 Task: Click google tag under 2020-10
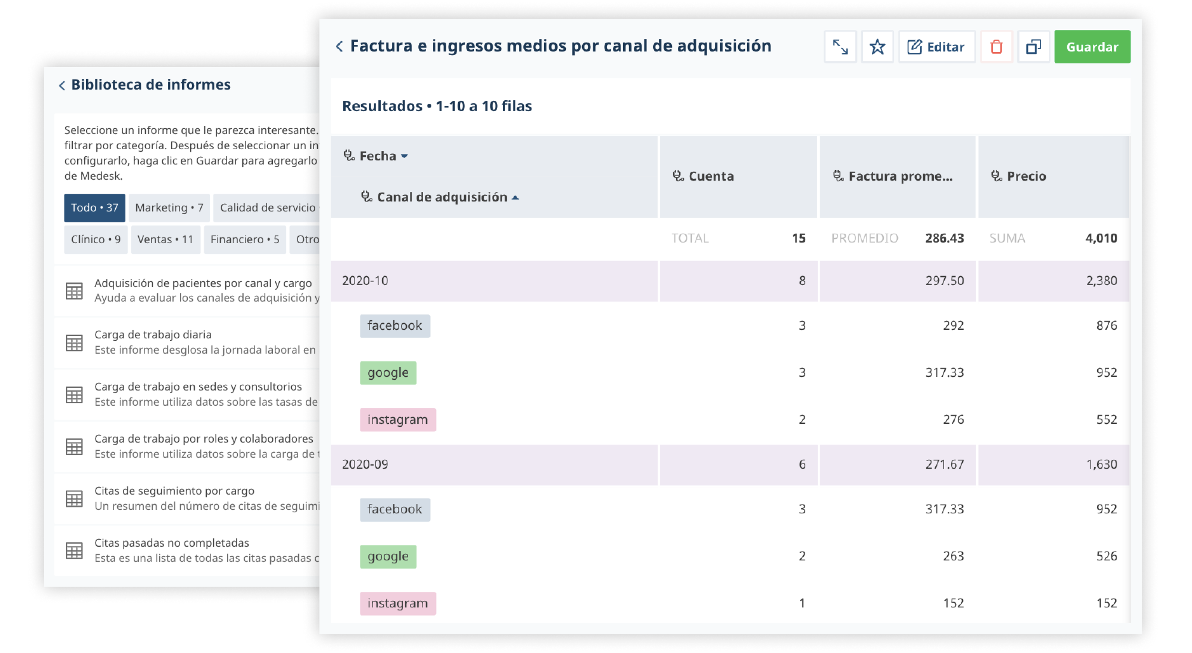coord(388,373)
